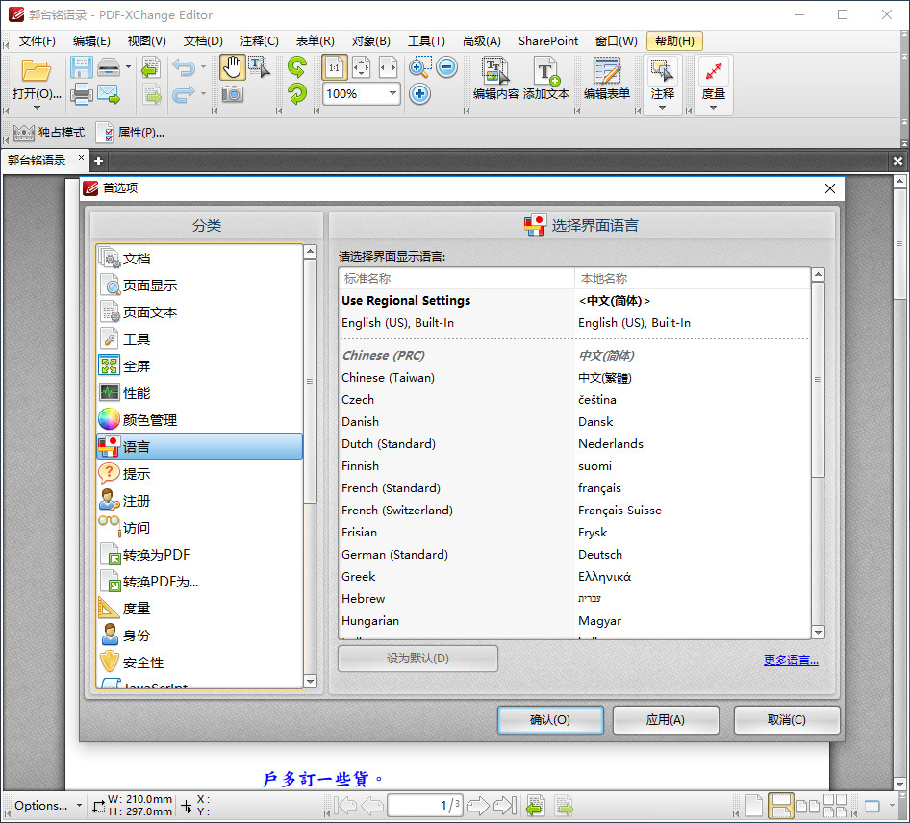Select 安全性 category in preferences
The width and height of the screenshot is (910, 823).
tap(200, 661)
